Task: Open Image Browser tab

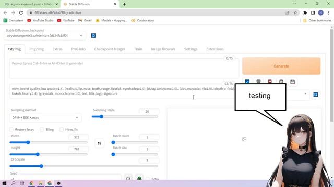Action: coord(163,49)
